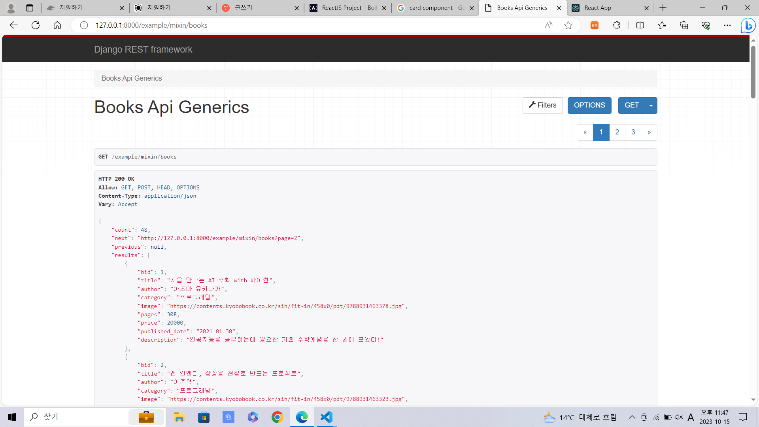Open Collections icon in toolbar
Screen dimensions: 759x427
[x=684, y=25]
